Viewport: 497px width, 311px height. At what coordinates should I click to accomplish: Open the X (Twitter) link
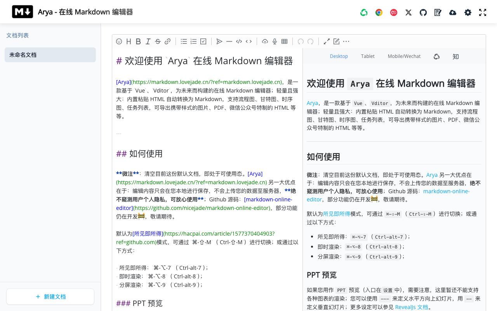408,12
